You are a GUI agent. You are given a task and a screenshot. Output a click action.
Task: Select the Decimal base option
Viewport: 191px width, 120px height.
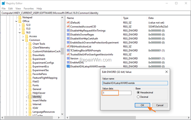point(138,97)
